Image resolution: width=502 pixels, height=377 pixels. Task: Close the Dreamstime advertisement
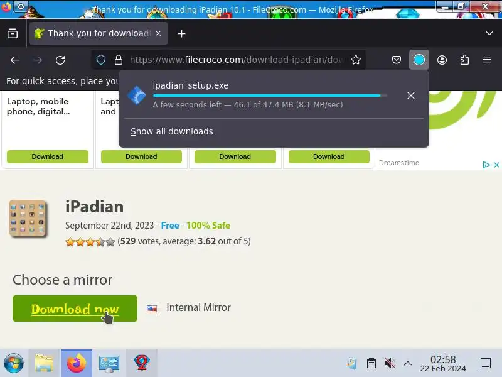[496, 165]
